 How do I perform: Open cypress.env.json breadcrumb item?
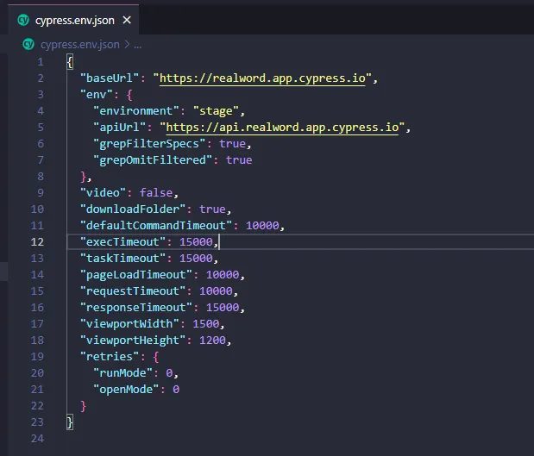[80, 45]
